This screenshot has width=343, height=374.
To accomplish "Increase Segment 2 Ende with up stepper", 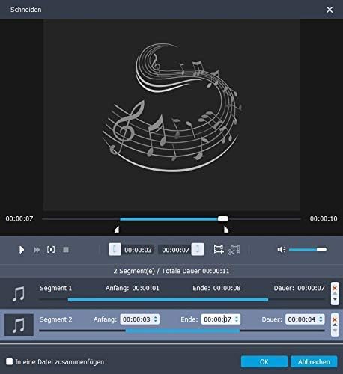I will coord(237,317).
